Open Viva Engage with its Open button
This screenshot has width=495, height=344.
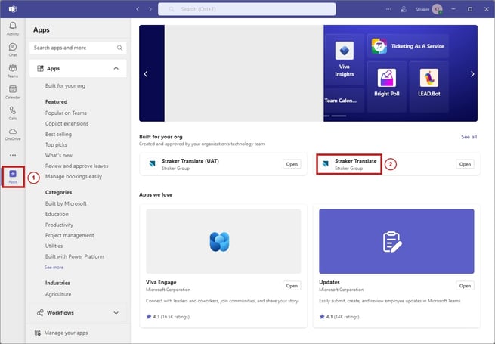point(292,286)
